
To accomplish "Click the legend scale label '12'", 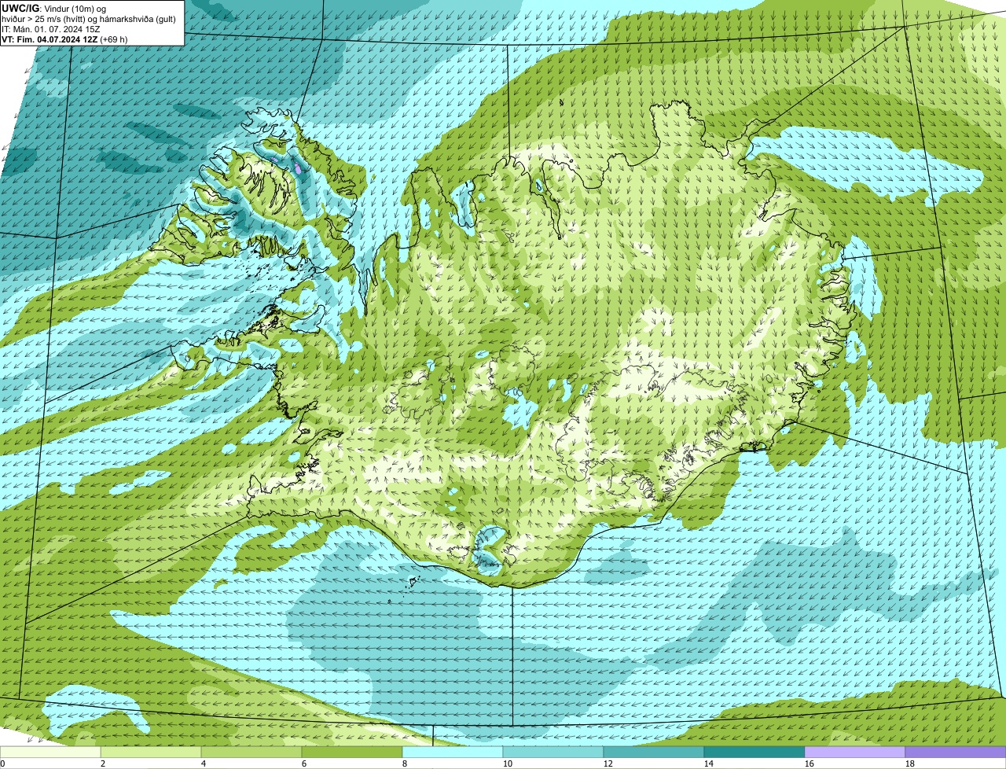I will tap(608, 763).
